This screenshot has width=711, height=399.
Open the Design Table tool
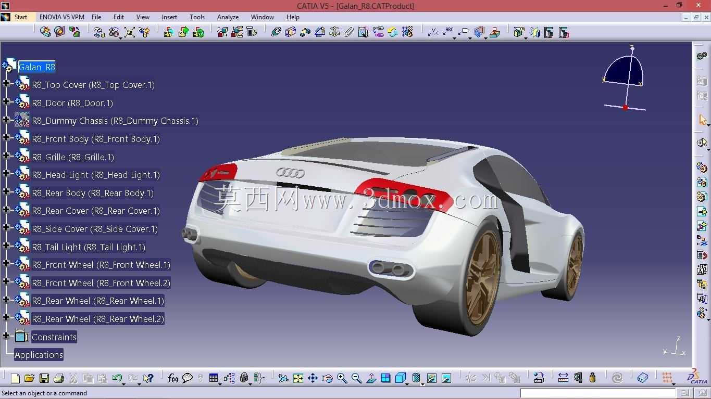click(x=214, y=378)
